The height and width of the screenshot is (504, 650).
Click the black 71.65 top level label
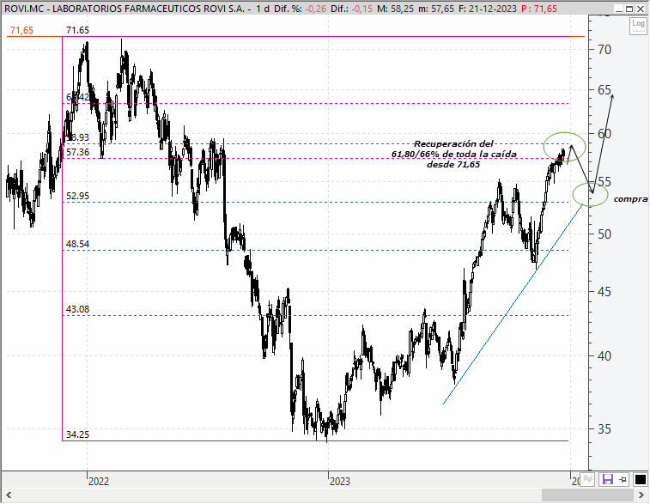pos(77,30)
